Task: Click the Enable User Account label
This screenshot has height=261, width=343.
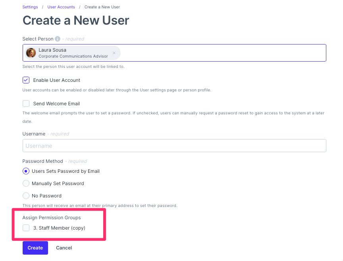Action: [56, 80]
